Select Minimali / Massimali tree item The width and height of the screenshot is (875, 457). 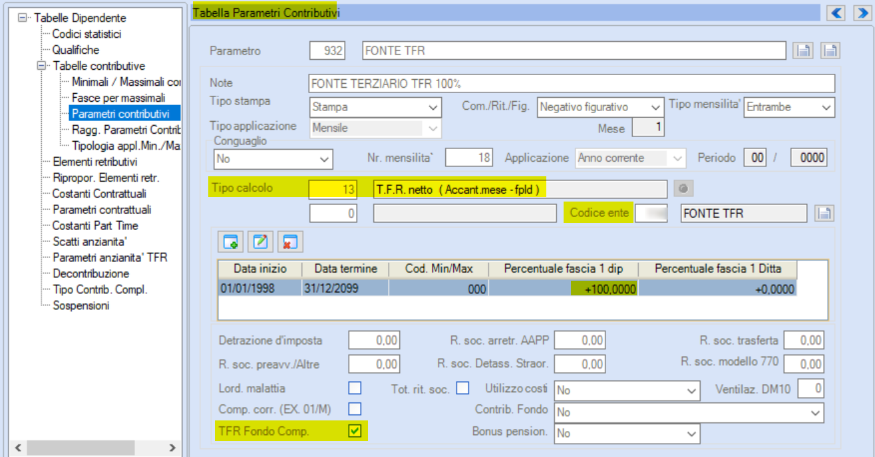pos(126,82)
